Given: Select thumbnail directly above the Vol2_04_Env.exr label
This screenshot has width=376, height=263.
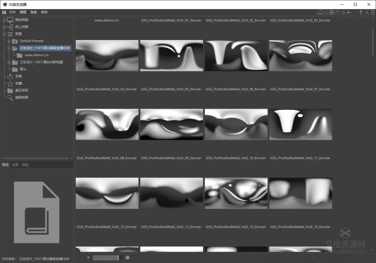Looking at the screenshot, I should pyautogui.click(x=107, y=55).
